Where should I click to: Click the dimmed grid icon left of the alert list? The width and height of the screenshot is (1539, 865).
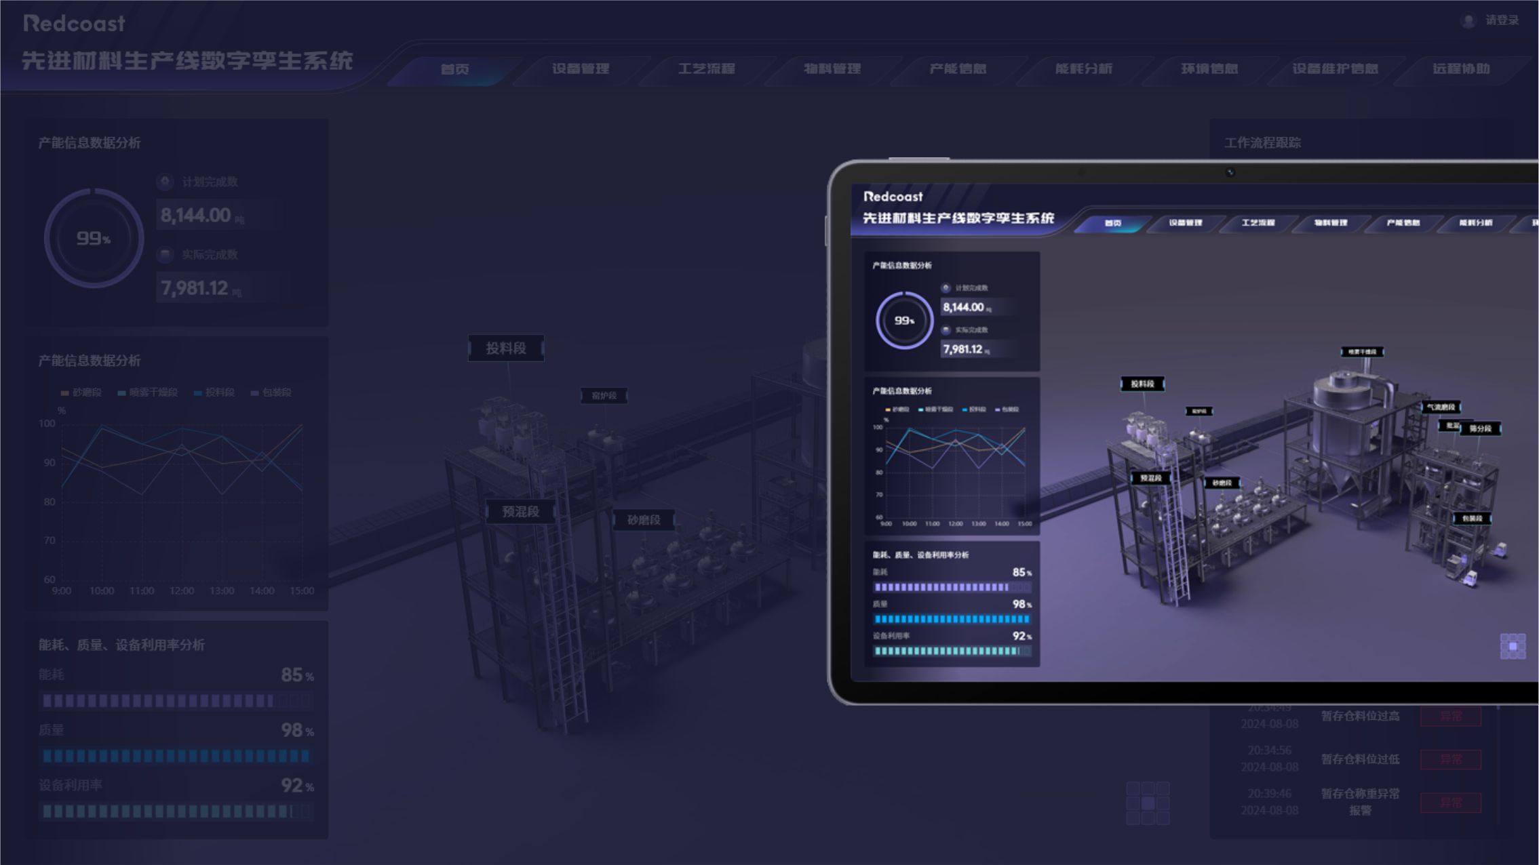(x=1148, y=803)
